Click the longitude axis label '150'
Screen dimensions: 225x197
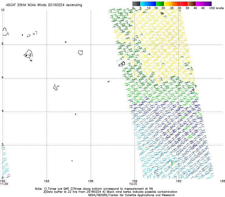tap(2, 181)
